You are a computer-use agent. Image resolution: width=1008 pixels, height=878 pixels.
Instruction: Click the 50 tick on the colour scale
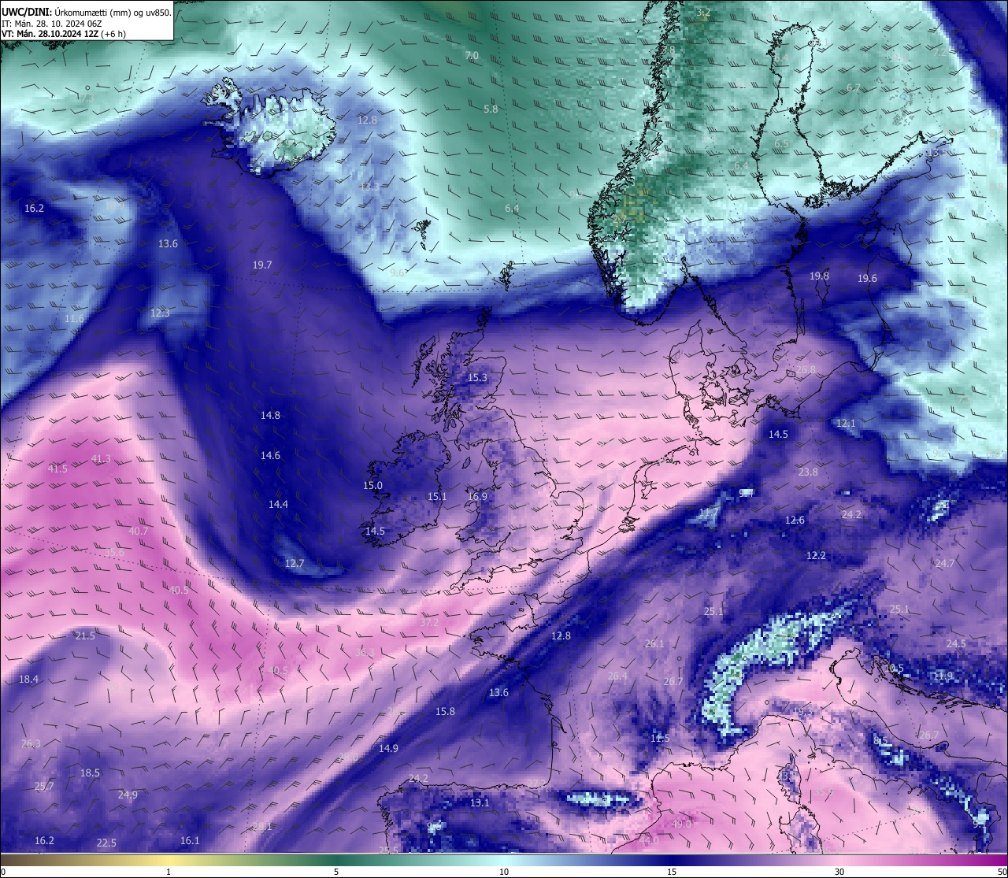click(1002, 872)
